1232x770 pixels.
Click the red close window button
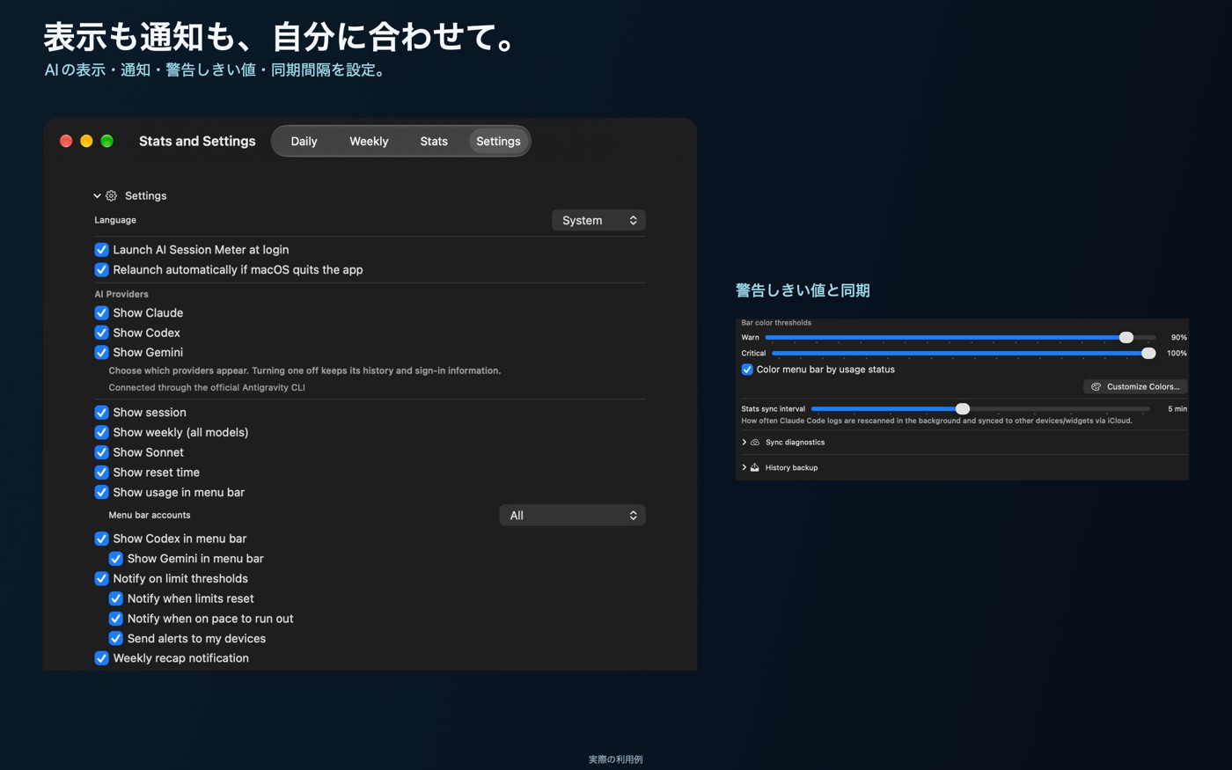(66, 141)
